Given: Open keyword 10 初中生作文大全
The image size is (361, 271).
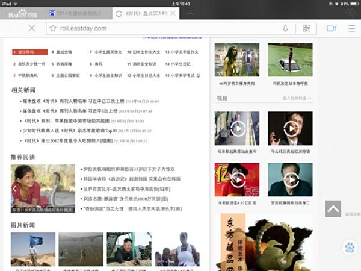Looking at the screenshot, I should tap(143, 52).
